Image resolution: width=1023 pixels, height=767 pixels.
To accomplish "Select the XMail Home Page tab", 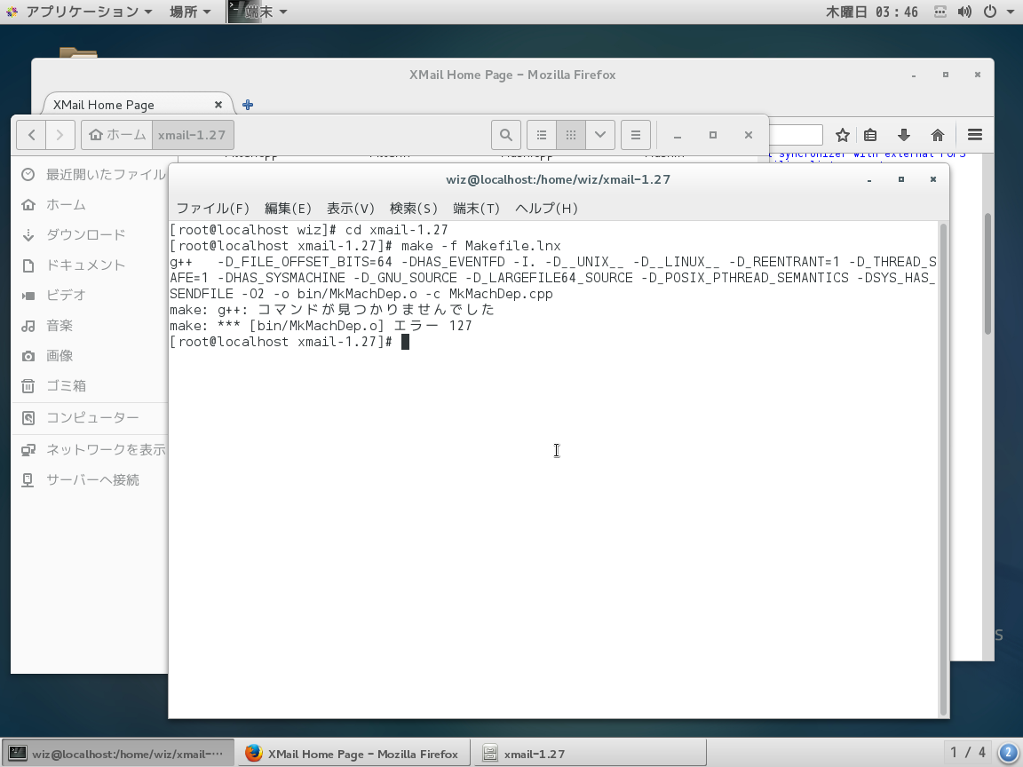I will coord(137,105).
